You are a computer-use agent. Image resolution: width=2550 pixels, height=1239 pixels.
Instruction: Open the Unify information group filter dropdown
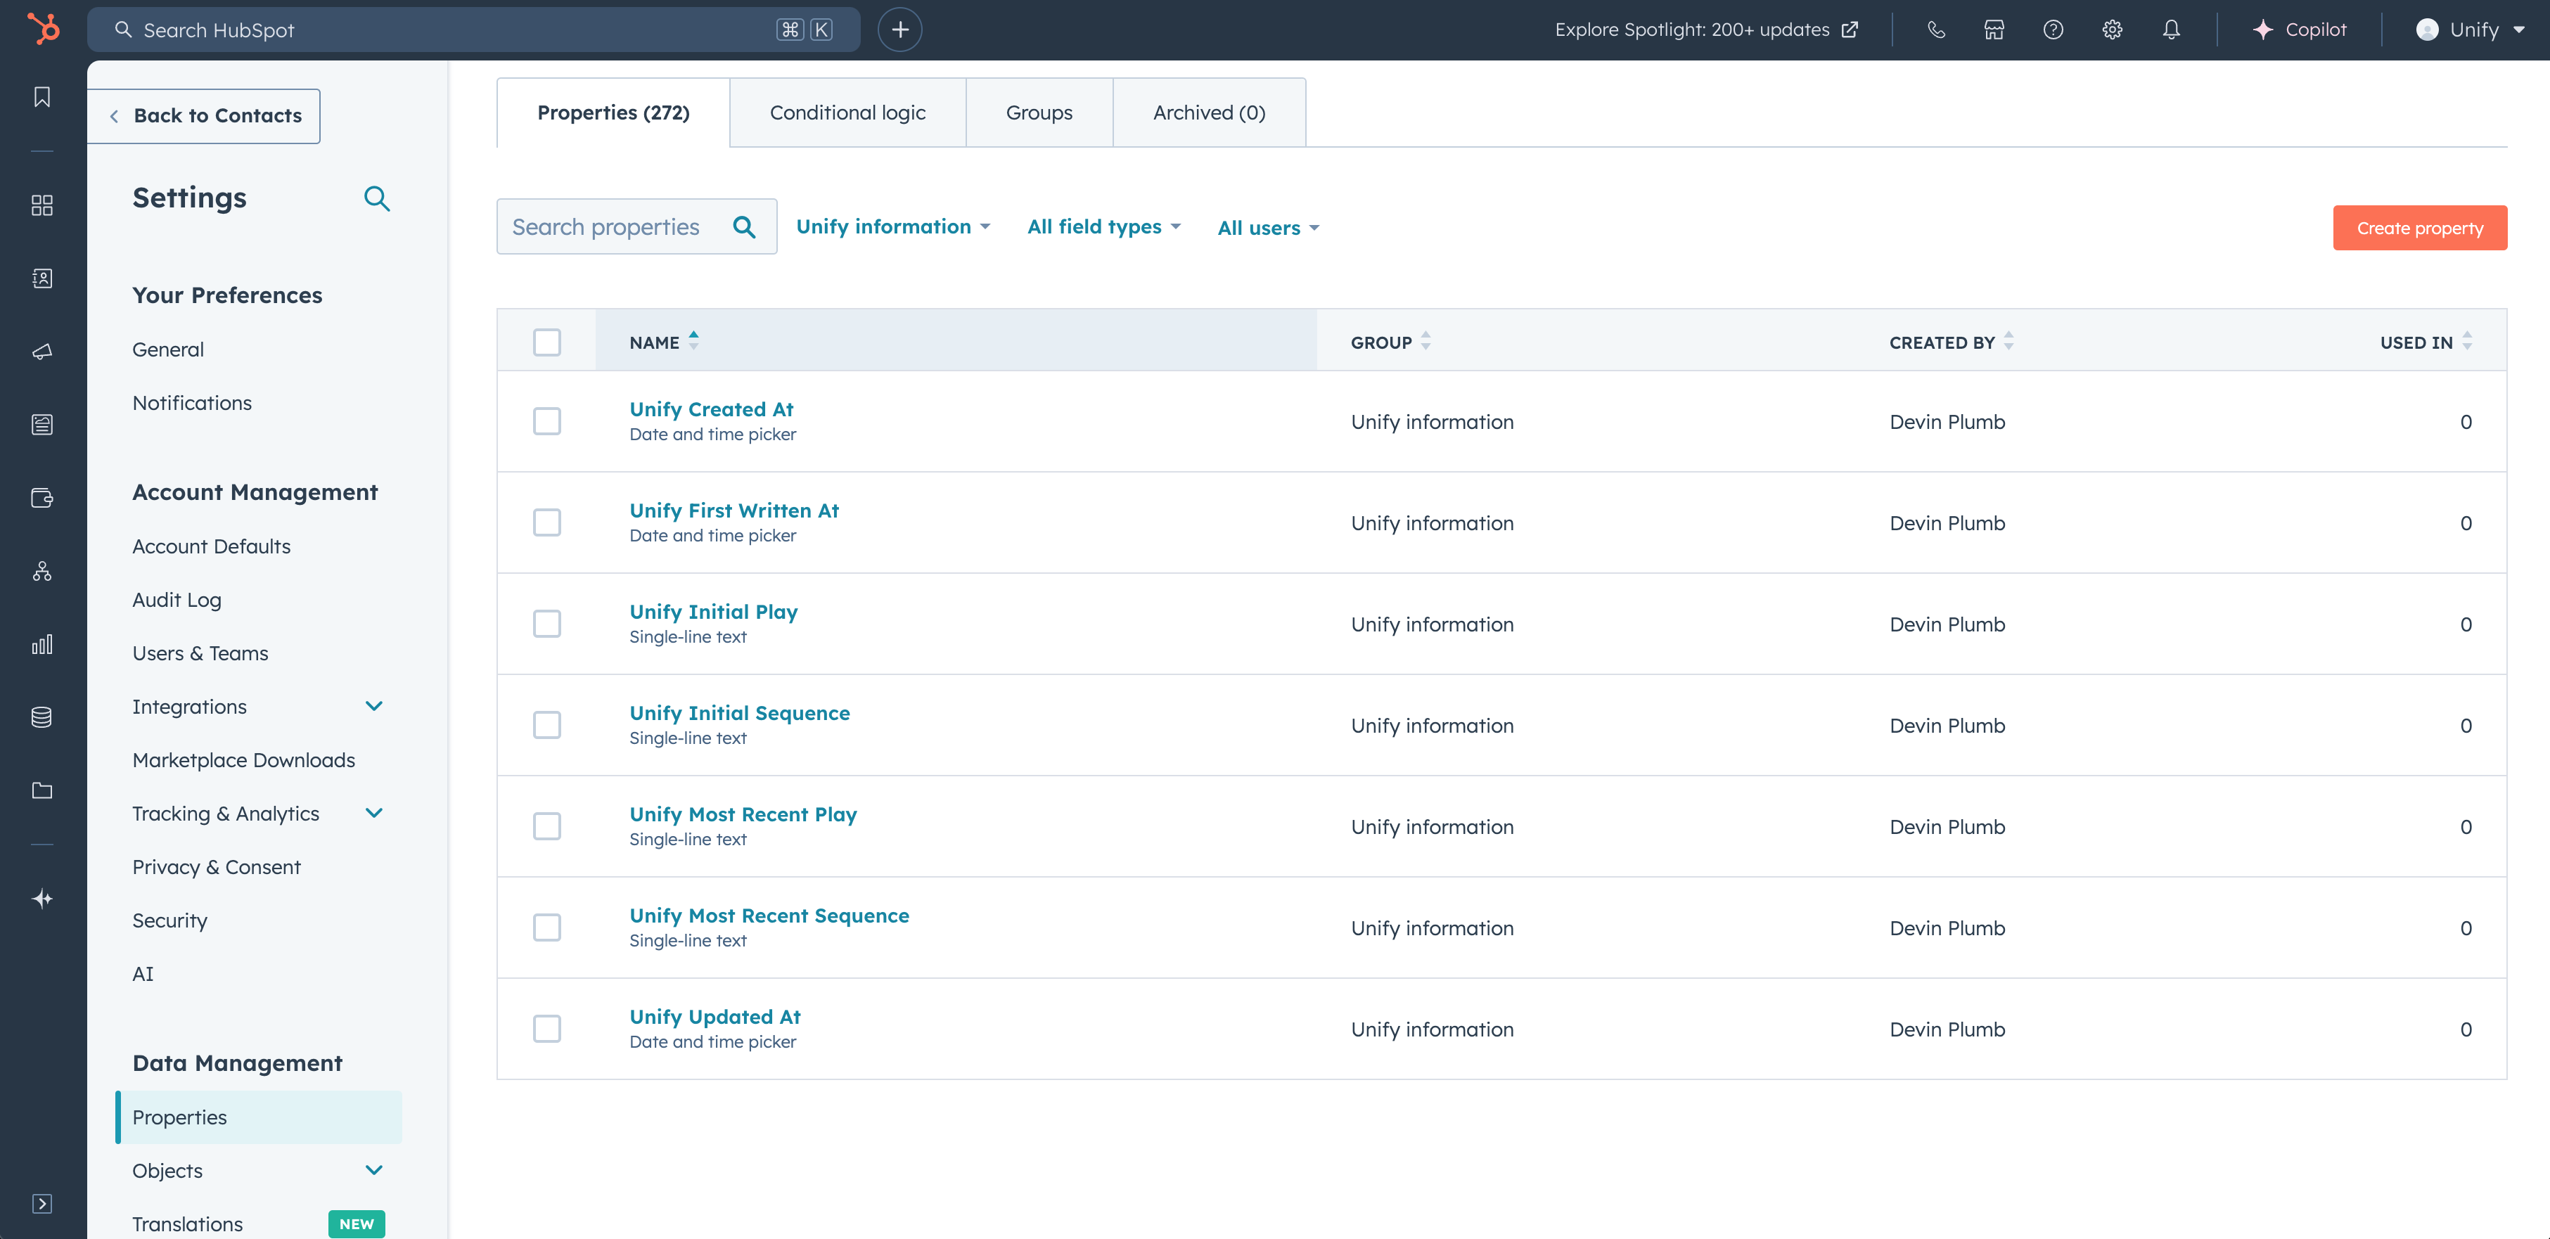click(892, 226)
